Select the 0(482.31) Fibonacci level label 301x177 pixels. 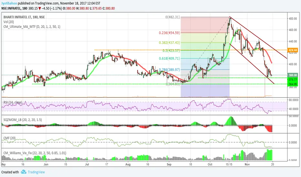click(172, 17)
